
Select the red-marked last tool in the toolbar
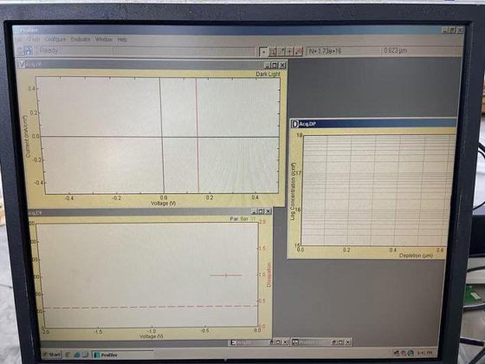click(x=298, y=52)
